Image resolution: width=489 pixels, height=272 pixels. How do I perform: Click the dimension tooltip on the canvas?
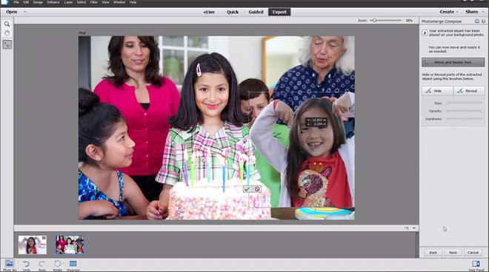[x=316, y=122]
